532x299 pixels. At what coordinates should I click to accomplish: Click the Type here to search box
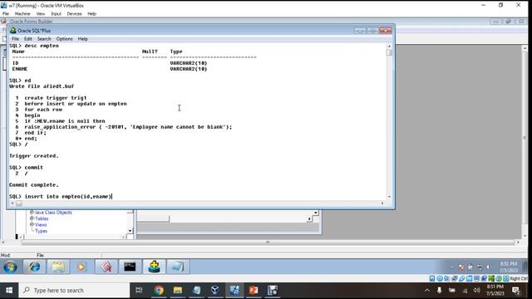coord(74,291)
